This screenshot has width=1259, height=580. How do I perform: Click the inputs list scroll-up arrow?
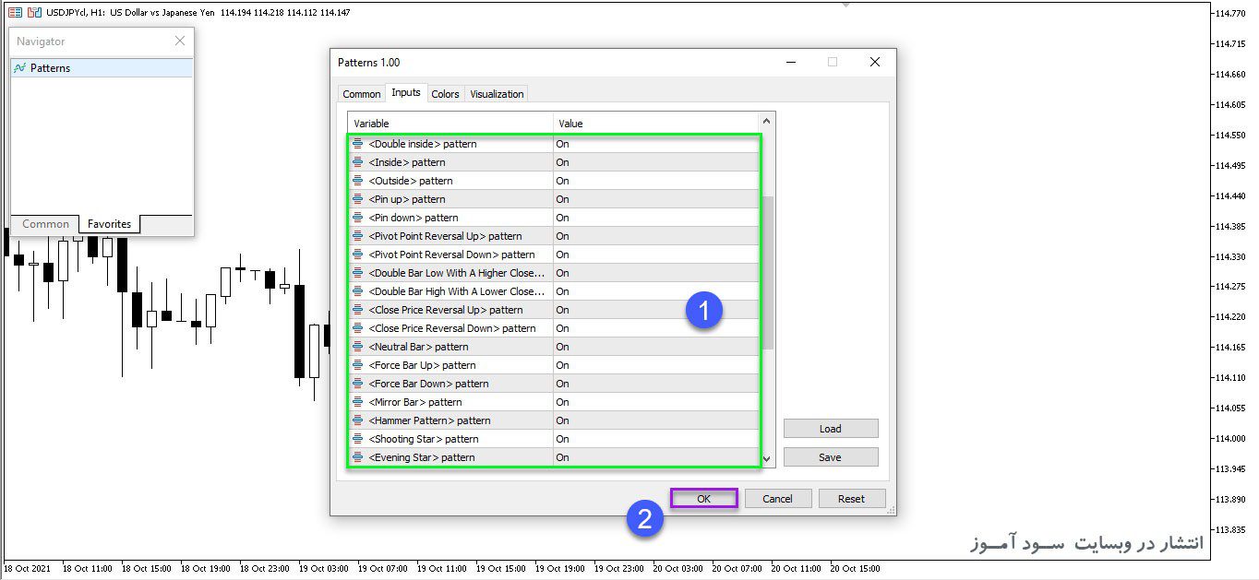click(x=767, y=122)
